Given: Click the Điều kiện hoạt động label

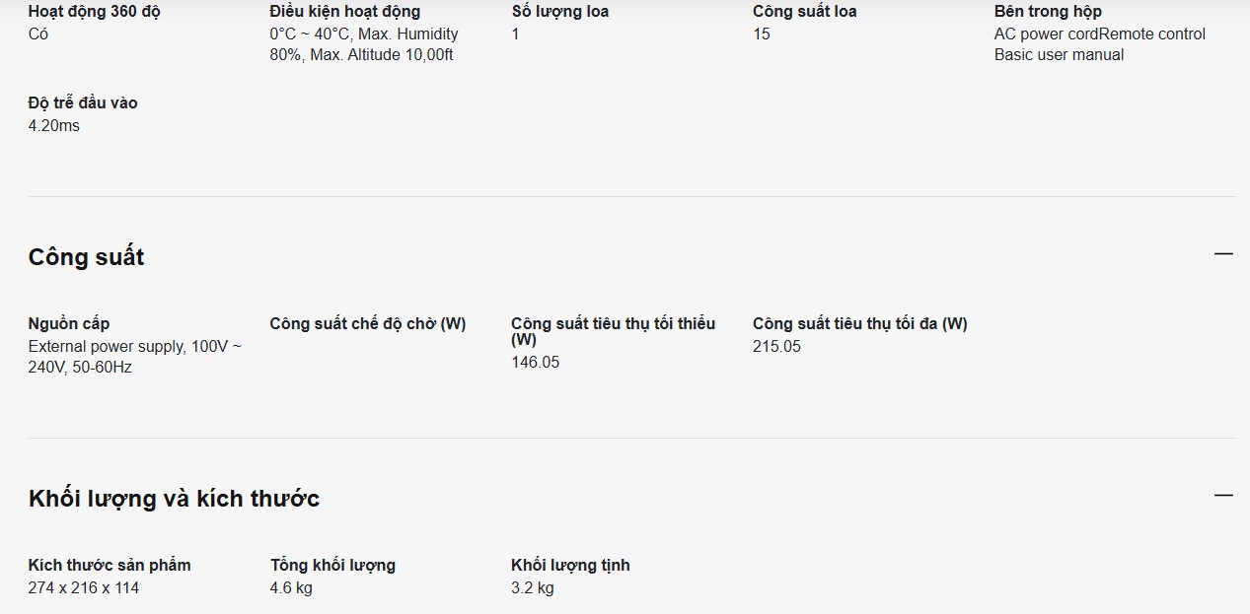Looking at the screenshot, I should [x=344, y=12].
